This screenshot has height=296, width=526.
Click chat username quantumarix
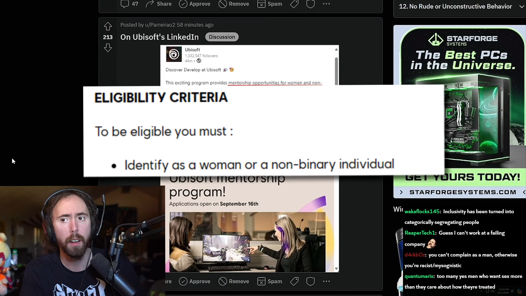[419, 276]
